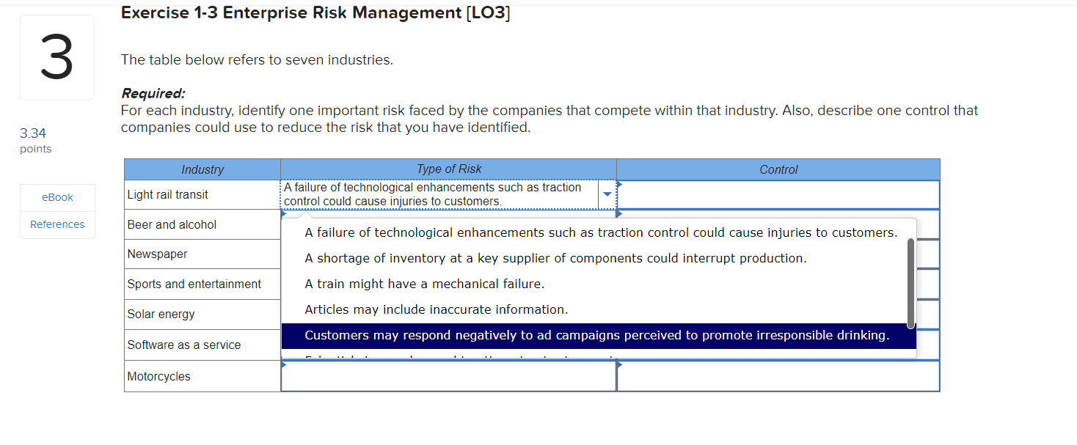Click the Control cell for Motorcycles row
The image size is (1077, 445).
(x=778, y=375)
